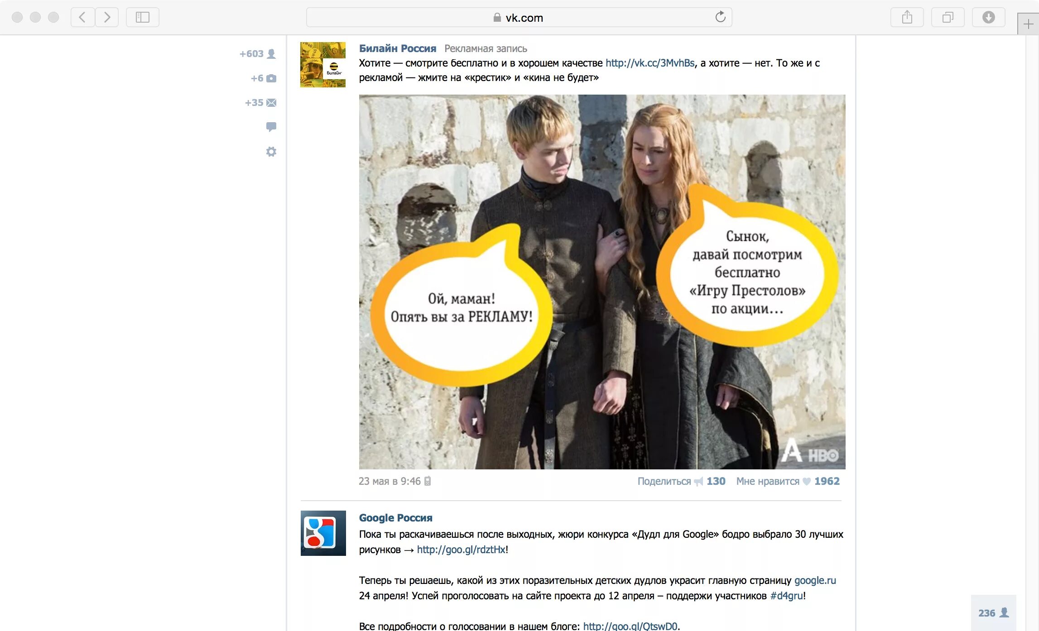
Task: Click the comments speech bubble icon
Action: pos(271,127)
